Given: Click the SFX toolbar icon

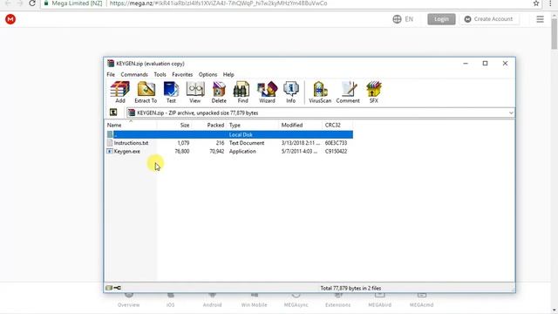Looking at the screenshot, I should pyautogui.click(x=374, y=92).
